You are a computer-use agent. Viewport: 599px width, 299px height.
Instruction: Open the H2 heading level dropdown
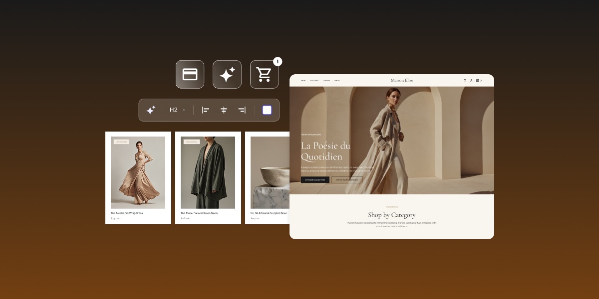coord(177,110)
